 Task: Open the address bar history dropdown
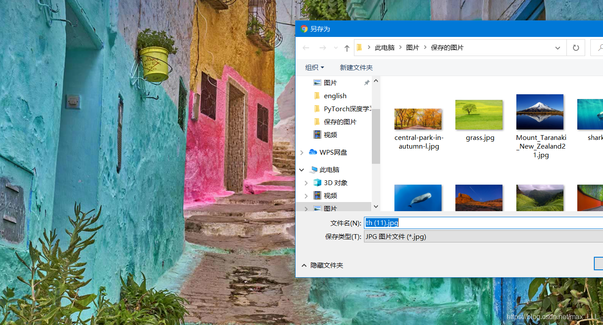click(557, 48)
